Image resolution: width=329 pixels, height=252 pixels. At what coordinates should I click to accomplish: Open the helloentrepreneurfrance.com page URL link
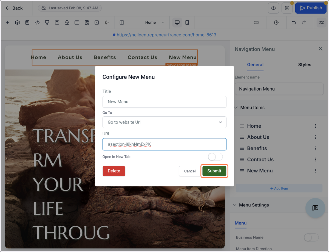tap(166, 35)
